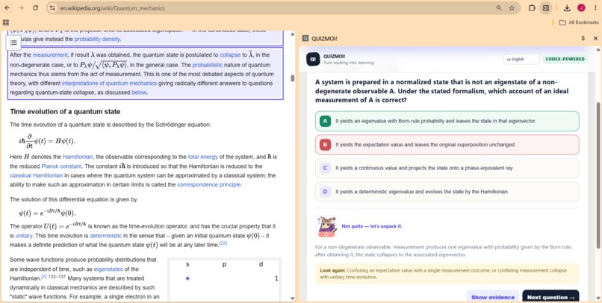Open the downloads tray
Image resolution: width=602 pixels, height=303 pixels.
click(x=567, y=7)
